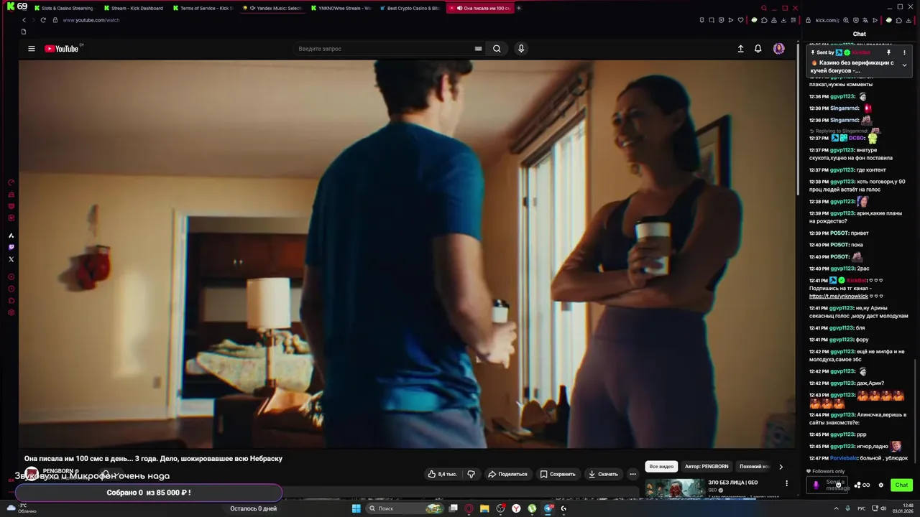The width and height of the screenshot is (920, 517).
Task: Start voice search with microphone
Action: pos(521,49)
